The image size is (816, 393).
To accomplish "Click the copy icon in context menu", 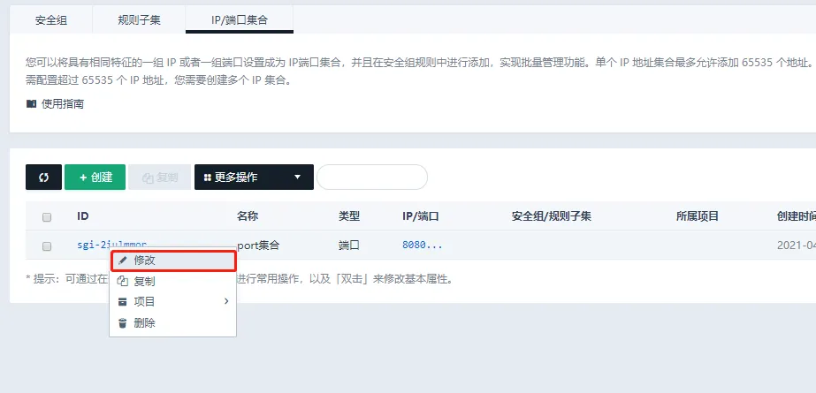I will tap(123, 282).
